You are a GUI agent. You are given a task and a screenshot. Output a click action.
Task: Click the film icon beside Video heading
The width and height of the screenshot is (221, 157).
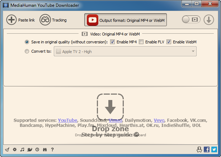tap(85, 34)
